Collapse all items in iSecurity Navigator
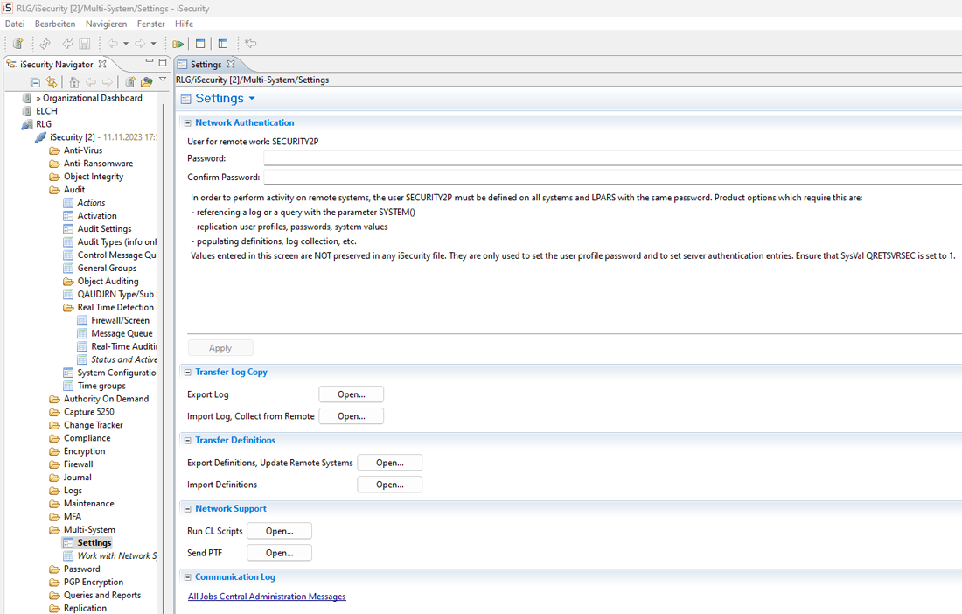962x614 pixels. pyautogui.click(x=35, y=82)
